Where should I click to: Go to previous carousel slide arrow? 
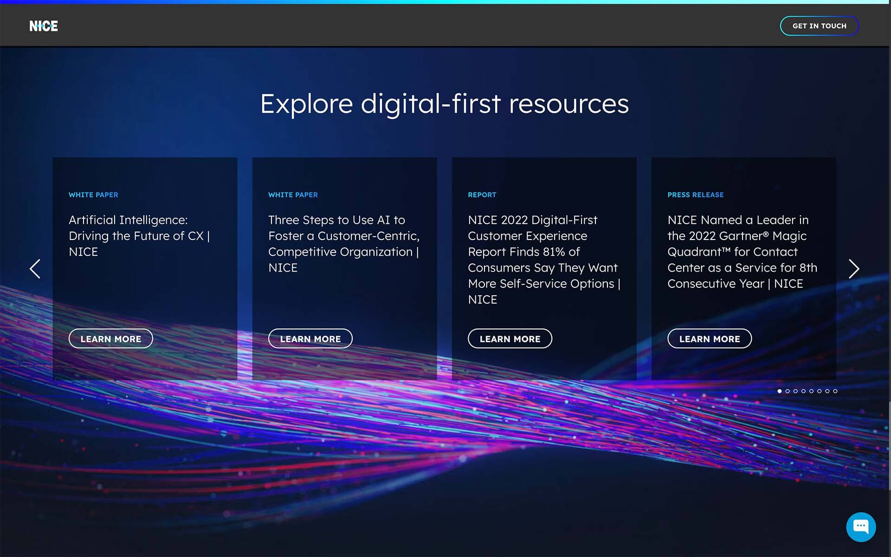pos(35,269)
